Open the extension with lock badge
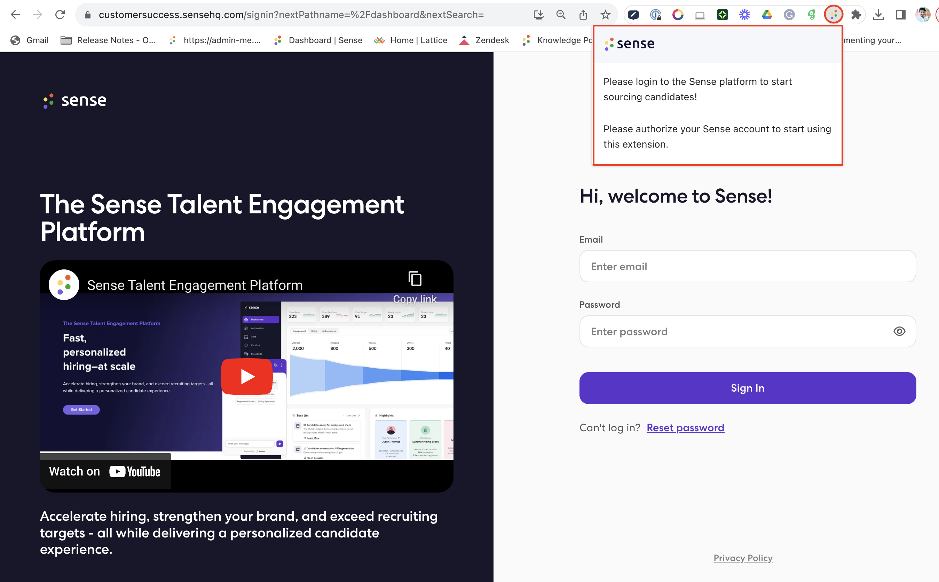Image resolution: width=939 pixels, height=582 pixels. pyautogui.click(x=655, y=15)
